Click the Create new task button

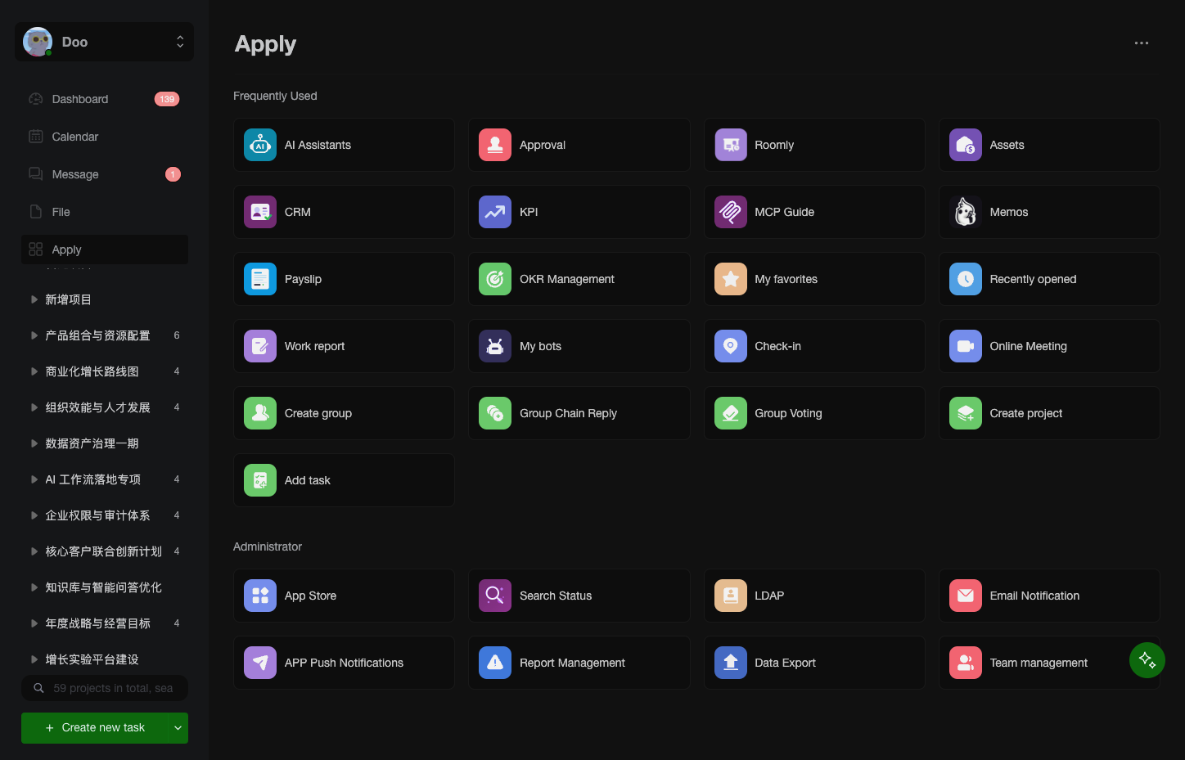pos(95,728)
